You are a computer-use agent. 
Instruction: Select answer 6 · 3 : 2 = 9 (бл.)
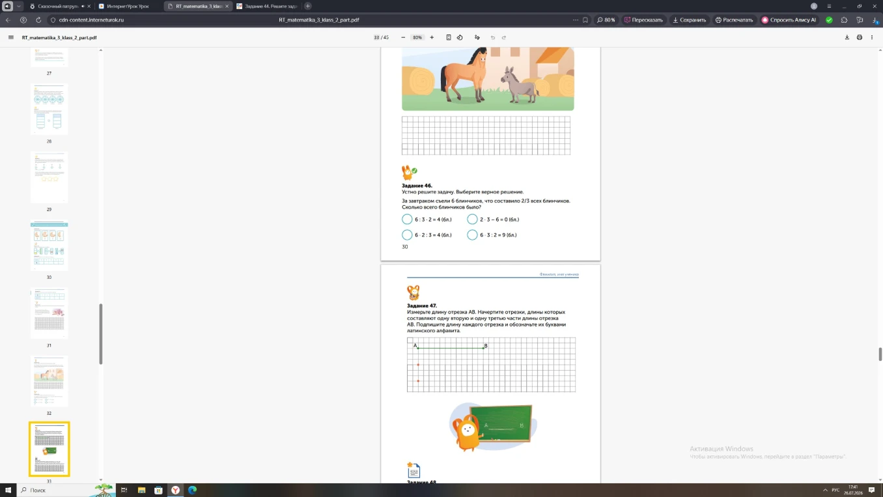pos(472,234)
